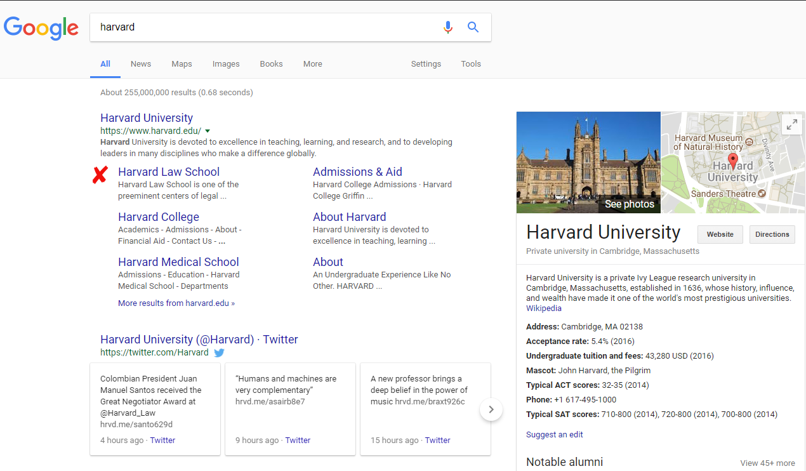Click into the search box containing harvard
The image size is (806, 471).
coord(267,27)
